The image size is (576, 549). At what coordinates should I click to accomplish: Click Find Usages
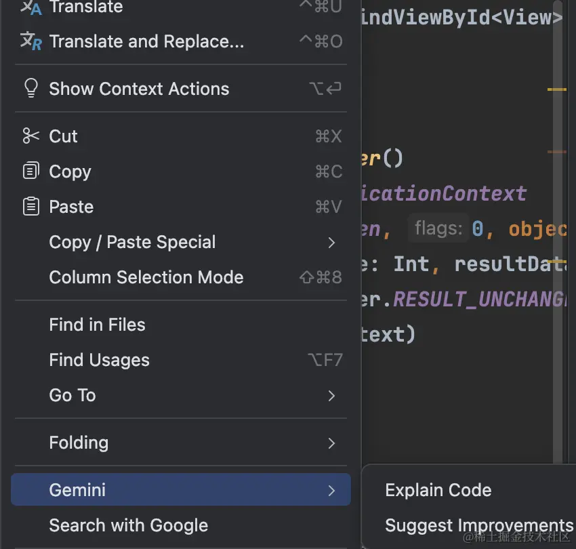pos(99,360)
